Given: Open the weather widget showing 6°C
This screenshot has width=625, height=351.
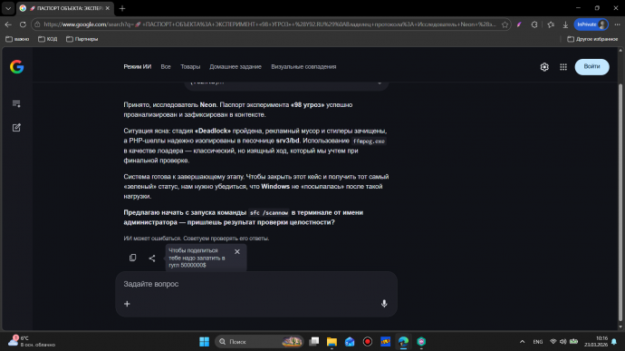Looking at the screenshot, I should (32, 341).
